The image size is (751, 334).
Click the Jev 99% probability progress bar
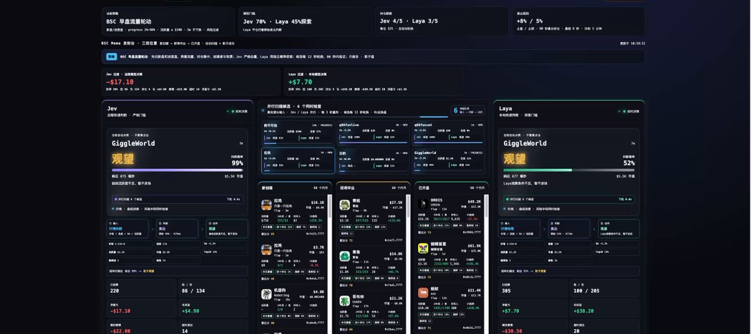tap(178, 170)
